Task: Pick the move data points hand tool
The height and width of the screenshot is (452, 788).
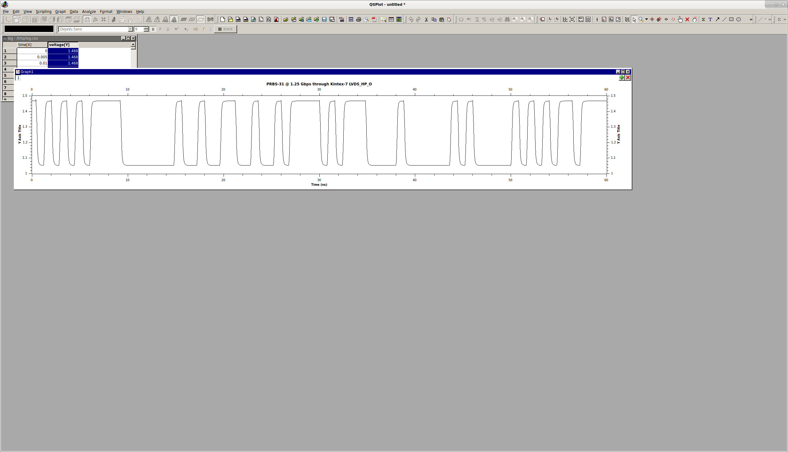Action: tap(680, 20)
